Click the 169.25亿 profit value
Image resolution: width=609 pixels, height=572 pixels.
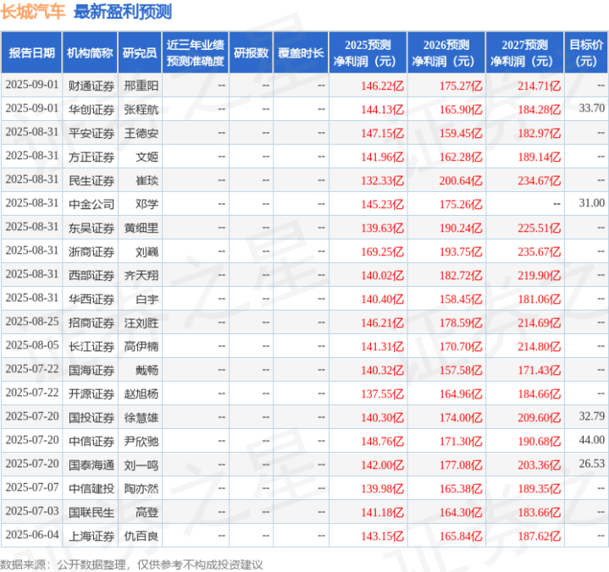point(382,252)
